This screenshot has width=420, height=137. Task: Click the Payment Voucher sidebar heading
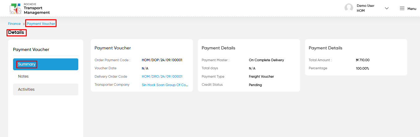pyautogui.click(x=31, y=49)
